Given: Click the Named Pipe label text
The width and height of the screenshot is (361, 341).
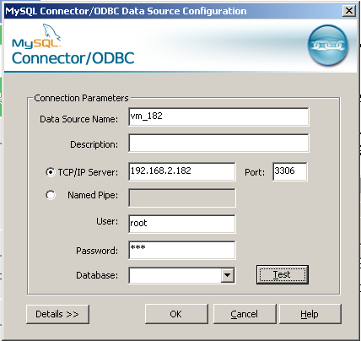Looking at the screenshot, I should [x=93, y=195].
